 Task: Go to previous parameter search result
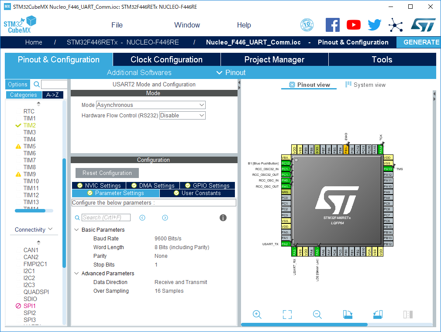pos(143,218)
